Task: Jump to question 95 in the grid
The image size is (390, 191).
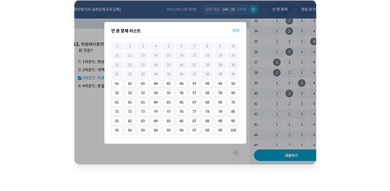Action: pos(168,130)
